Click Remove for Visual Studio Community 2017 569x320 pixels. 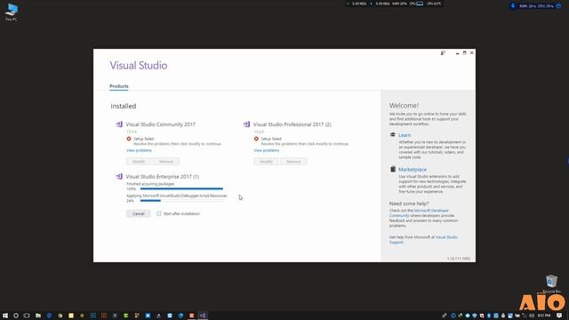tap(166, 162)
